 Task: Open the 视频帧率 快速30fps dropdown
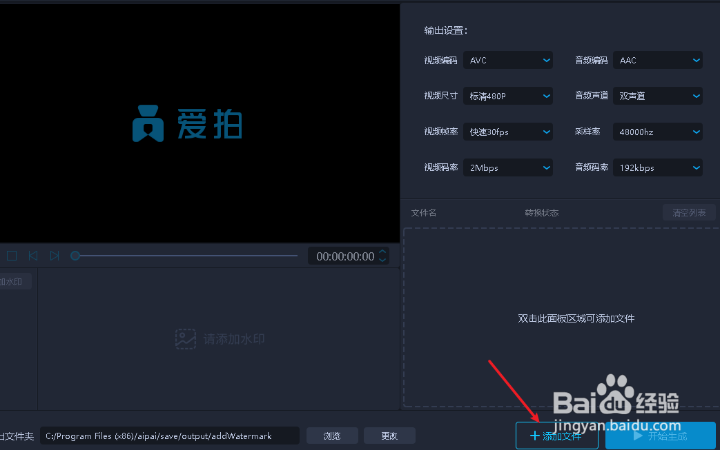(508, 132)
